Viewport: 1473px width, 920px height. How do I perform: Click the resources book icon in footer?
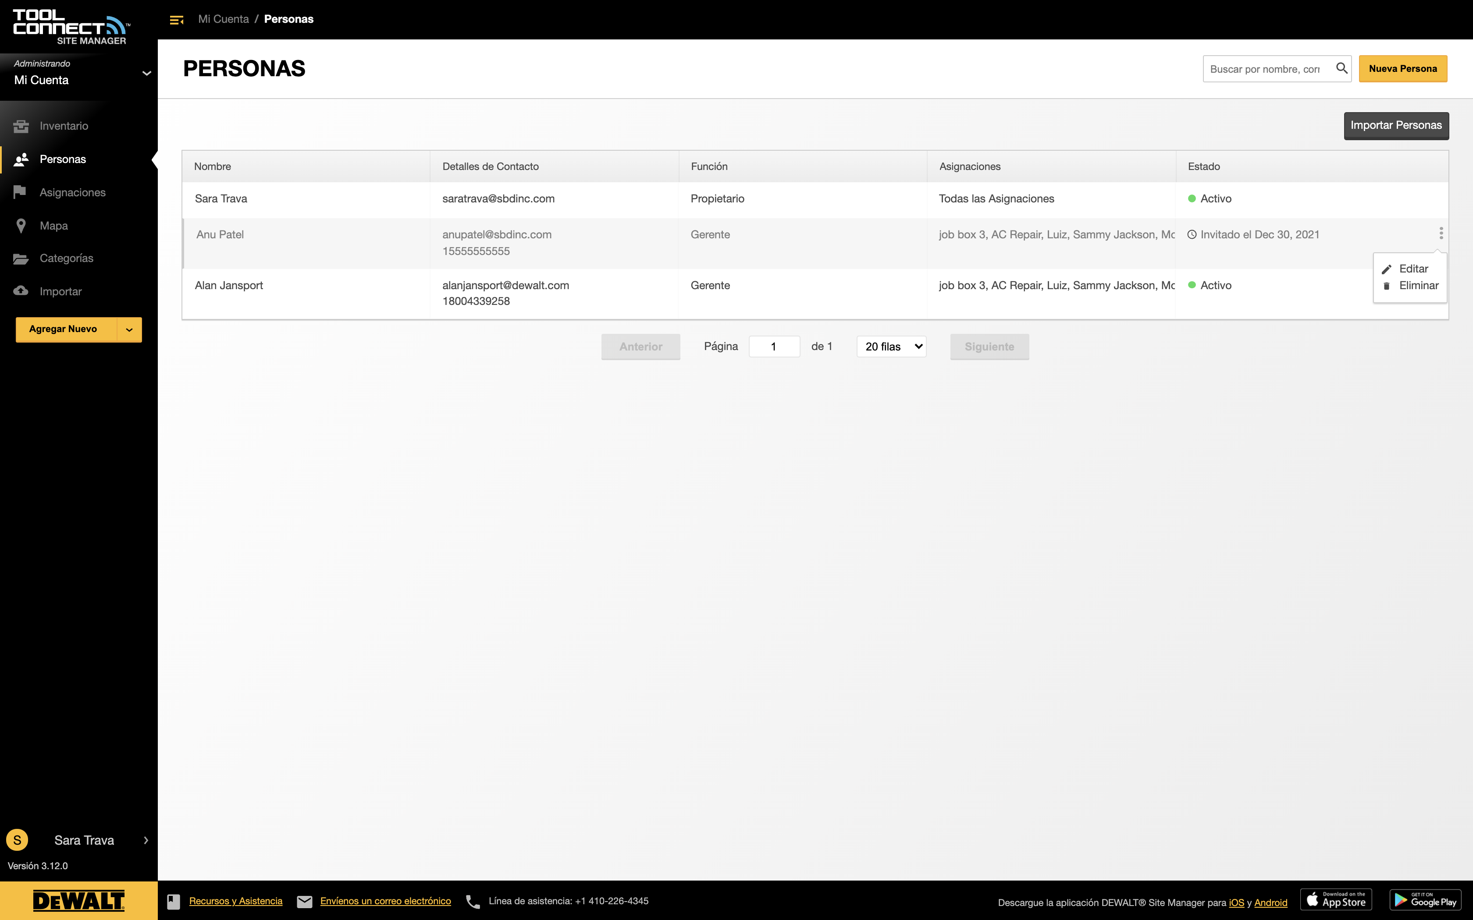pyautogui.click(x=174, y=901)
